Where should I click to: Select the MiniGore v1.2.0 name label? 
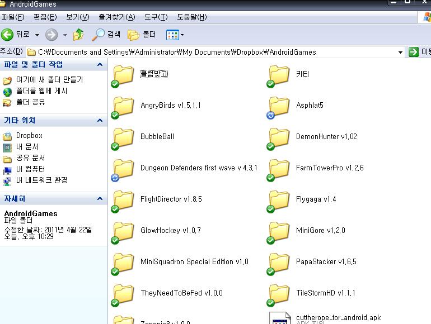tap(321, 231)
